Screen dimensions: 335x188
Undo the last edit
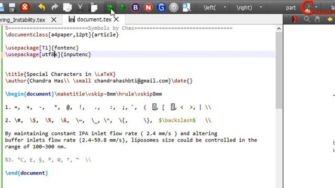coord(42,7)
